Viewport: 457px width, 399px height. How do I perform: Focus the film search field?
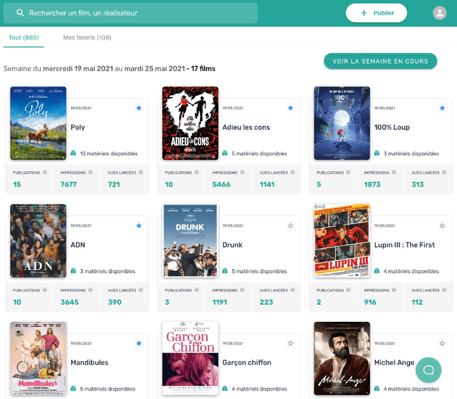131,13
